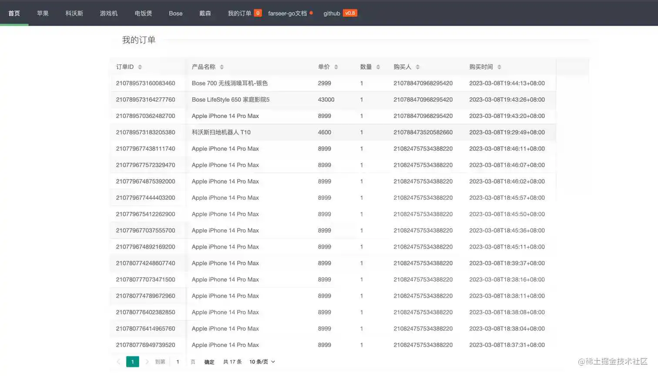
Task: Click the 确定 pagination button
Action: coord(209,362)
